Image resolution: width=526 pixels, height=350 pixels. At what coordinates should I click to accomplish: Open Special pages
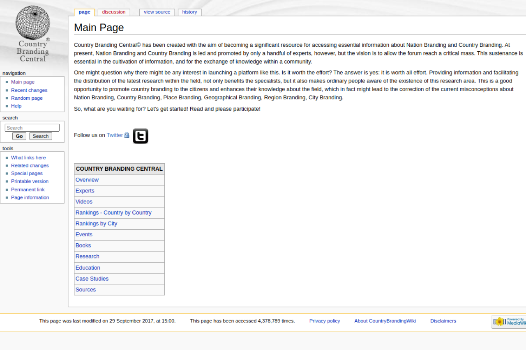27,174
